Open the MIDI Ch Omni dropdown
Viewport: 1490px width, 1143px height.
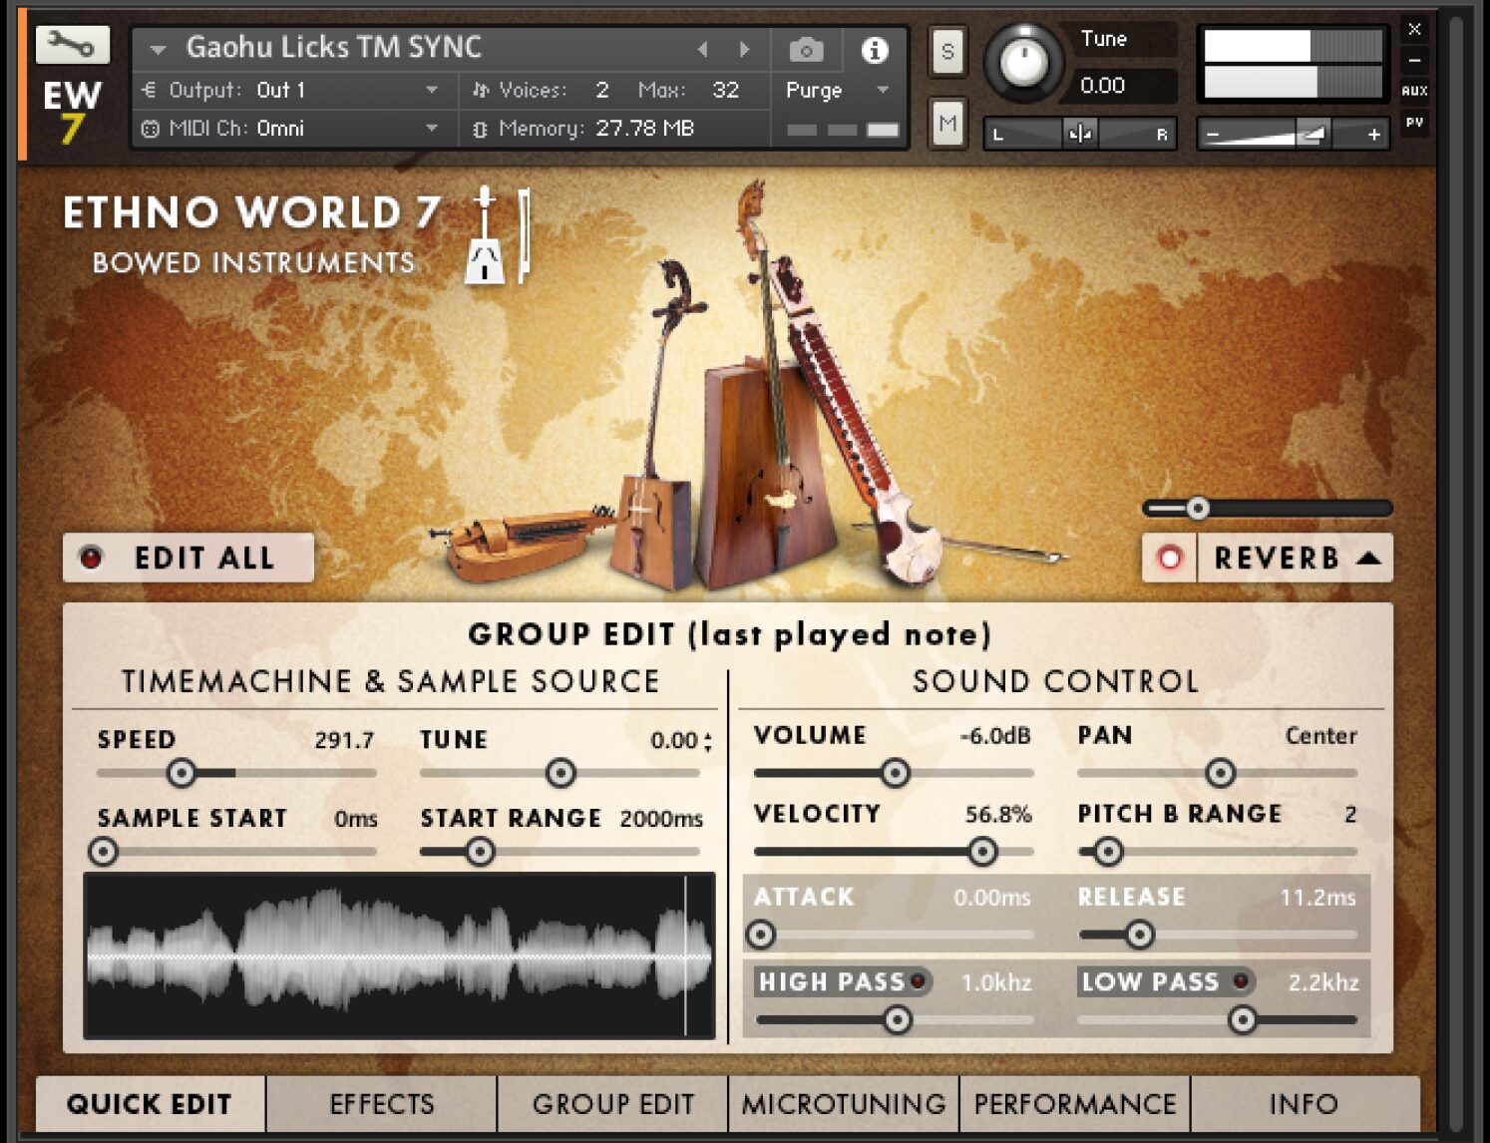432,129
